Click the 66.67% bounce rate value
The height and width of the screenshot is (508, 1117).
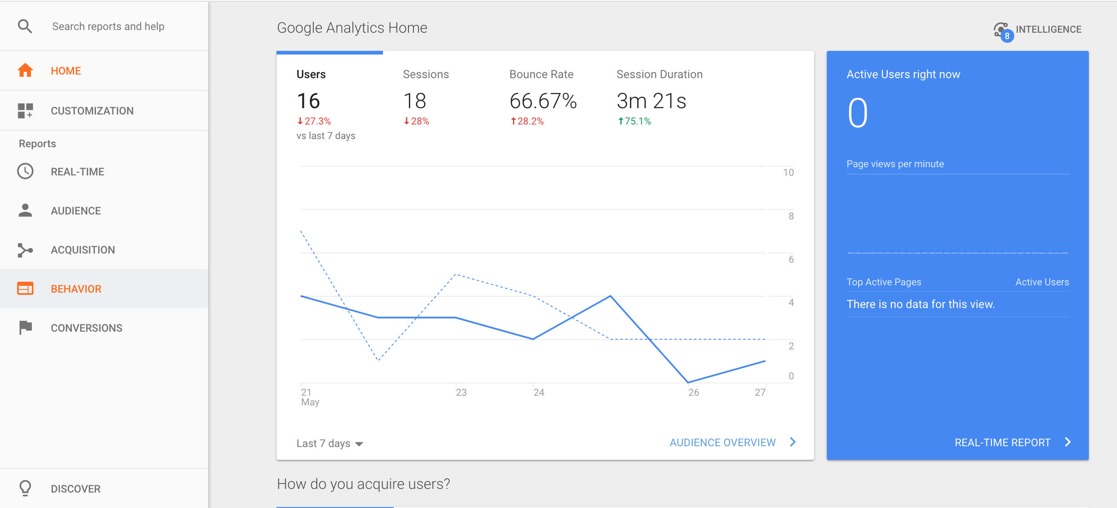click(543, 100)
